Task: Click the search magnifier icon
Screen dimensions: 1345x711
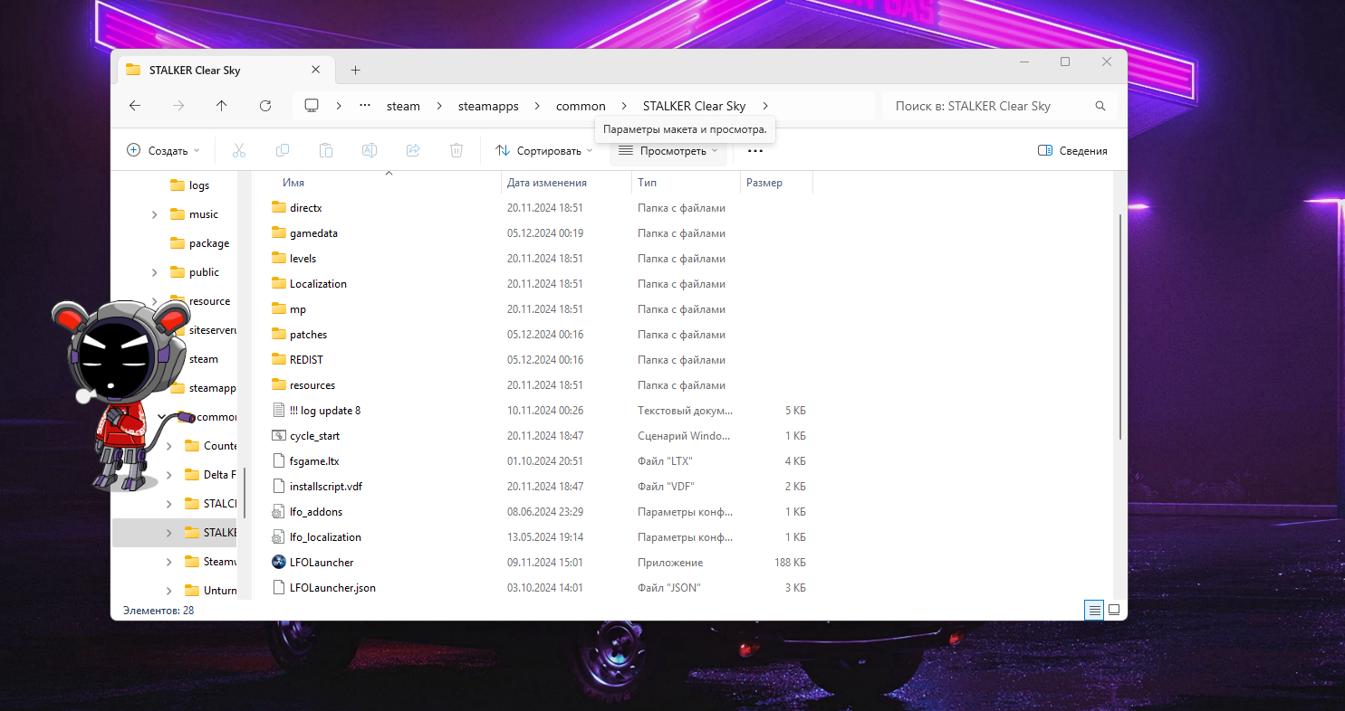Action: tap(1100, 106)
